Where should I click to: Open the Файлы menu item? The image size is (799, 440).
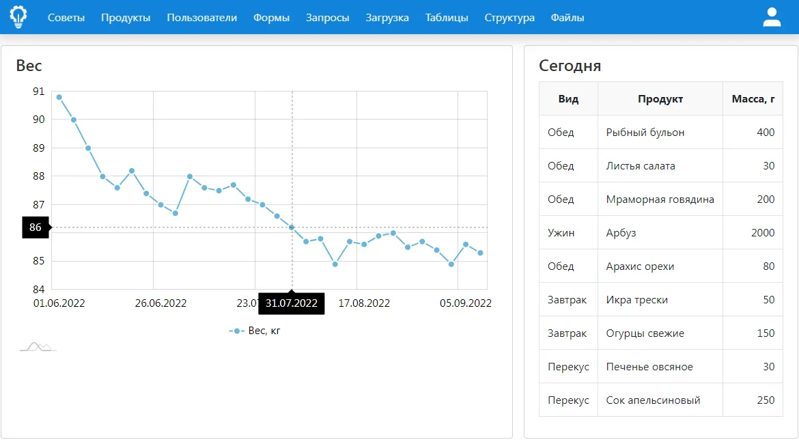pos(567,17)
